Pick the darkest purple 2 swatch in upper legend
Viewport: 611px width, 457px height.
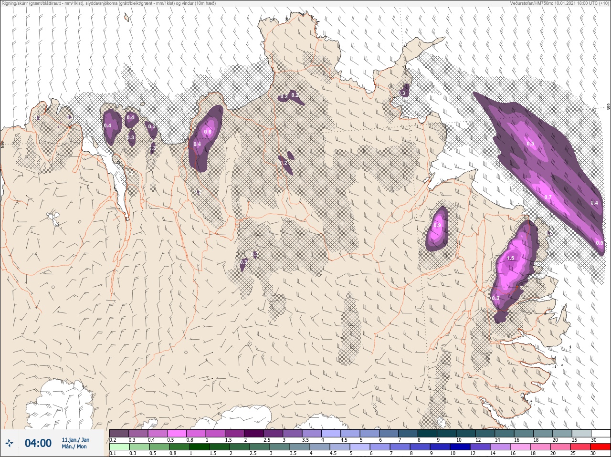(254, 433)
